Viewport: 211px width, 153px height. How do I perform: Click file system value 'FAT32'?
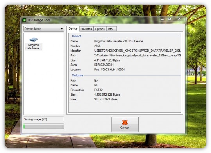point(98,90)
